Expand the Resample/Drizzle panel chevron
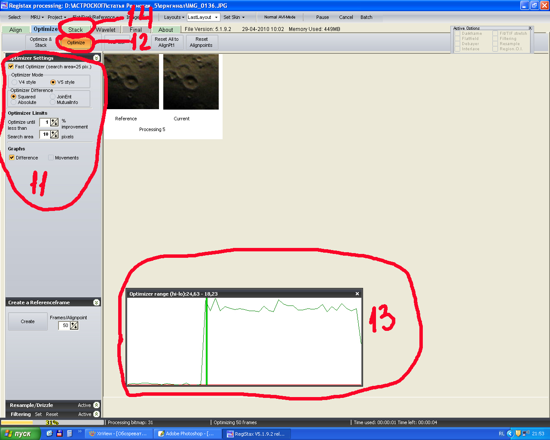The image size is (550, 440). (x=96, y=405)
